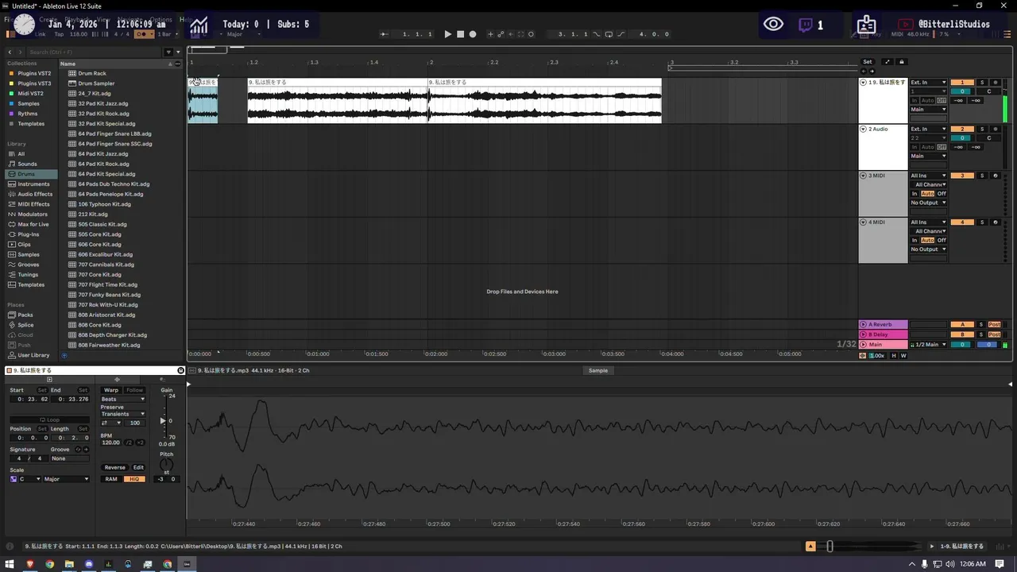Click the Automation Arm icon
1017x572 pixels.
(501, 34)
